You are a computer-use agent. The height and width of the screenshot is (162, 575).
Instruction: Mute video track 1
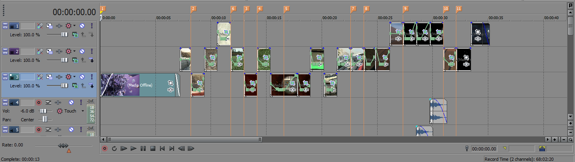point(82,26)
